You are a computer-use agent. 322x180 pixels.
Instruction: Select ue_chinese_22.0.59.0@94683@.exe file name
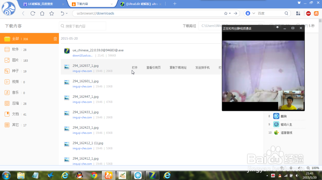click(x=98, y=50)
